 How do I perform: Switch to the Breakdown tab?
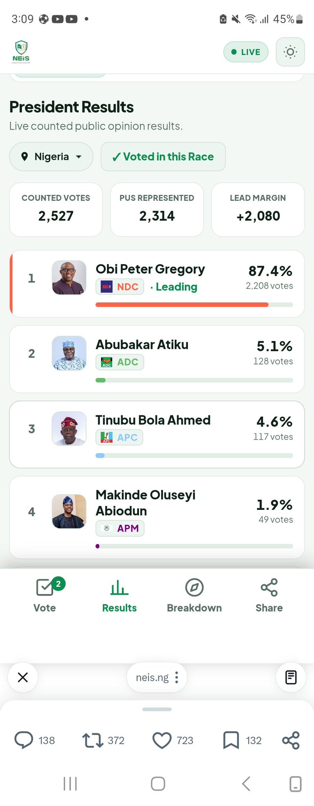click(x=194, y=595)
